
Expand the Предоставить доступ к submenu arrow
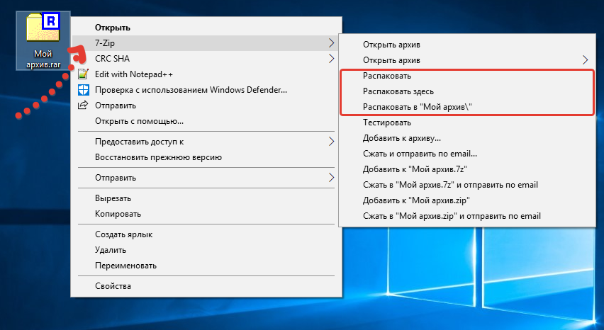(331, 142)
